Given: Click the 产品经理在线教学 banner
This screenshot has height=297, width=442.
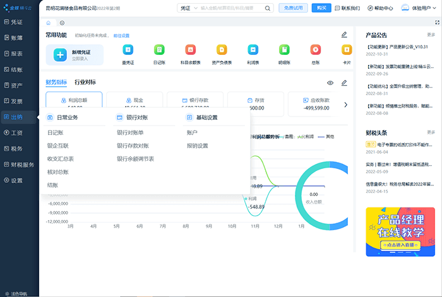Looking at the screenshot, I should (x=400, y=231).
